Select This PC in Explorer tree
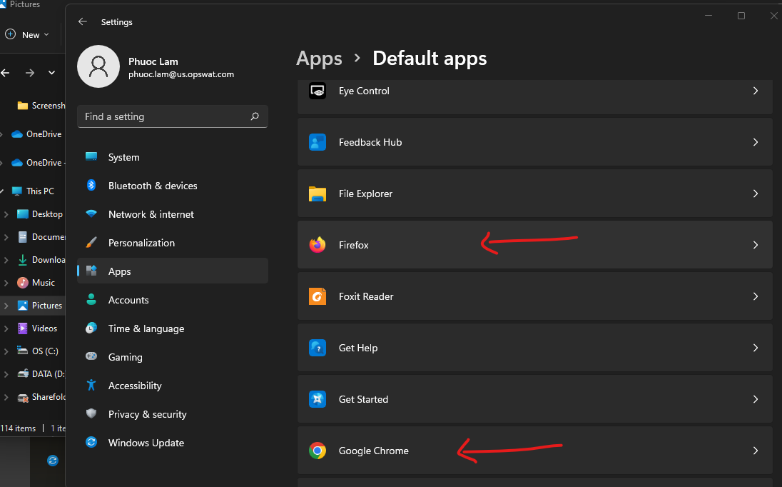The image size is (782, 487). [33, 191]
